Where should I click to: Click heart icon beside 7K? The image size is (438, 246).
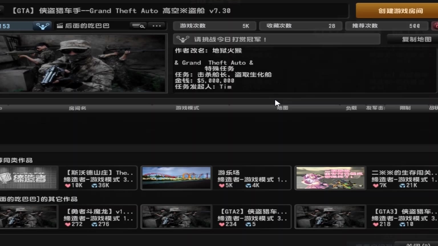pyautogui.click(x=376, y=186)
